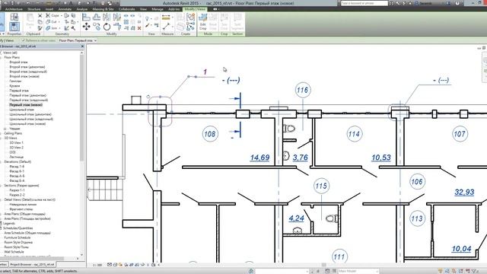
Task: Toggle Shadows in view control bar
Action: pos(126,265)
